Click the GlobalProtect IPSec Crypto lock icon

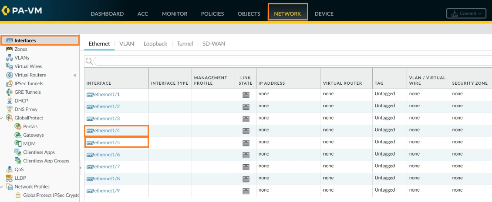pyautogui.click(x=18, y=195)
